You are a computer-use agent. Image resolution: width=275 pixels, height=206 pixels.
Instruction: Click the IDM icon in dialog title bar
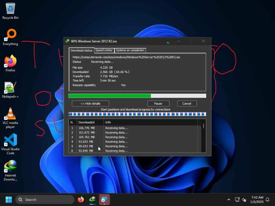point(67,41)
